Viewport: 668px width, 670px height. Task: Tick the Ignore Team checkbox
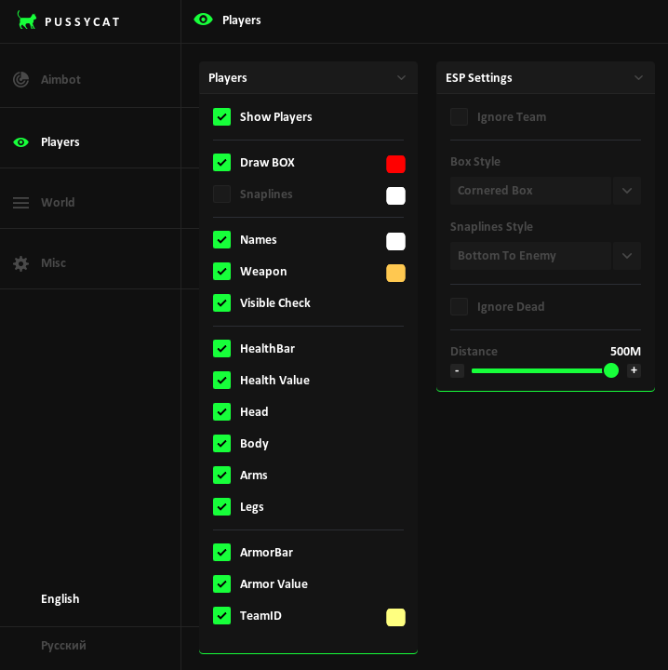pyautogui.click(x=460, y=116)
